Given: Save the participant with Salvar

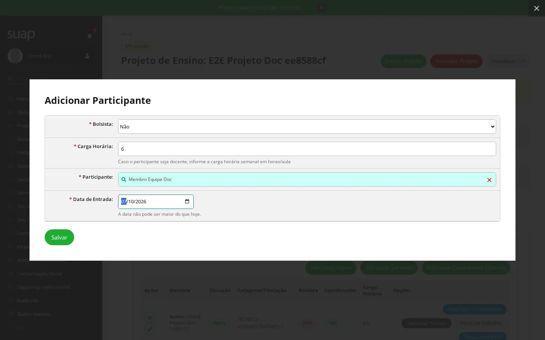Looking at the screenshot, I should [x=59, y=237].
